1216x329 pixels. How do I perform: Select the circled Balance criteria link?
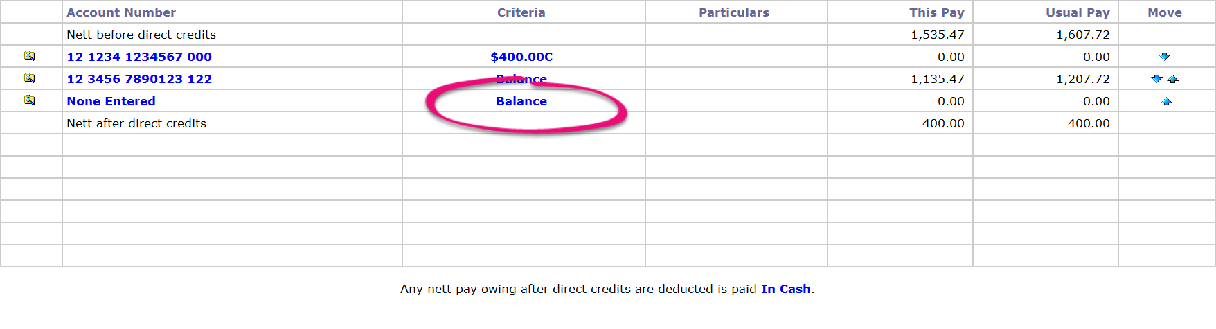521,101
